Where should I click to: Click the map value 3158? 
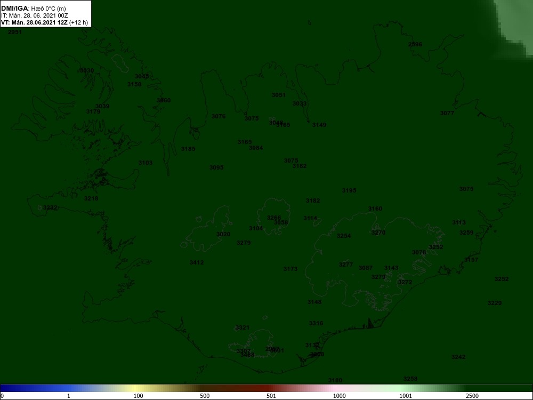coord(134,84)
